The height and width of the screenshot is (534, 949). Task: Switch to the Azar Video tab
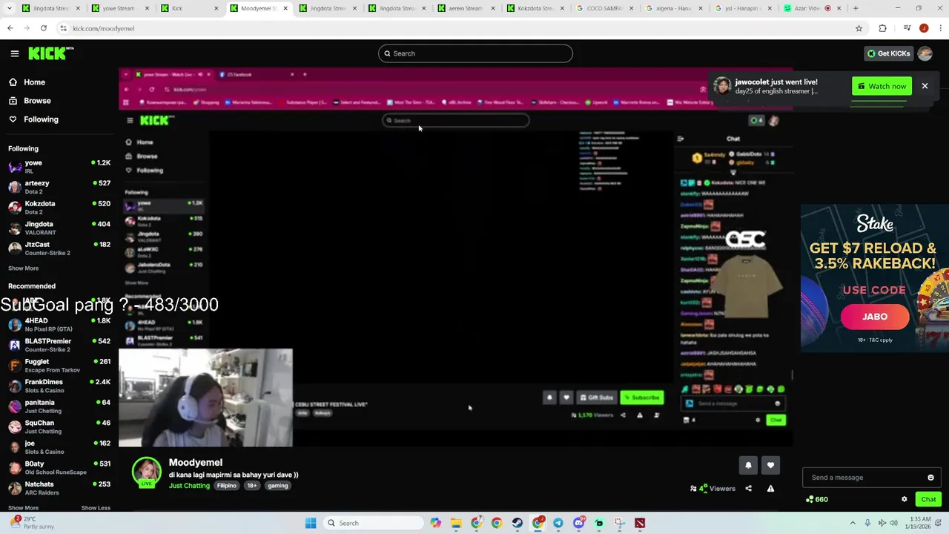pyautogui.click(x=813, y=8)
